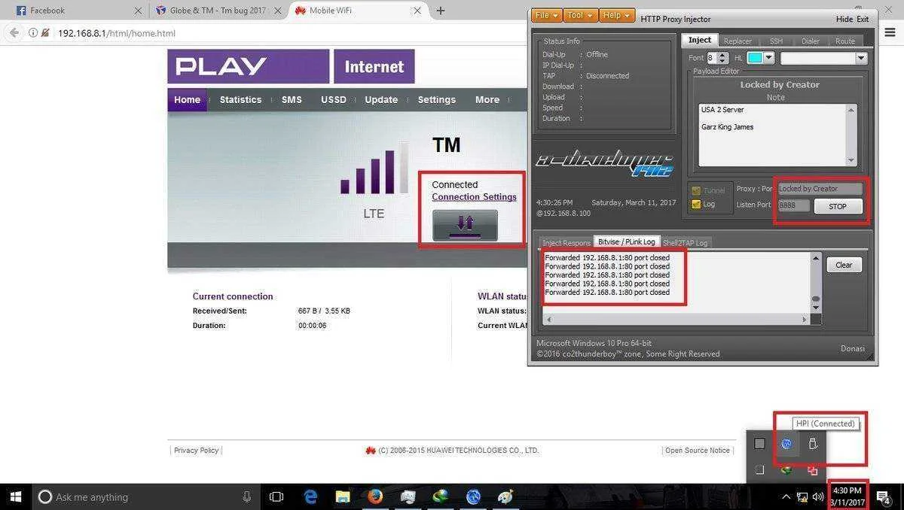The height and width of the screenshot is (510, 904).
Task: Open the Tool menu in HTTP Proxy Injector
Action: pos(580,16)
